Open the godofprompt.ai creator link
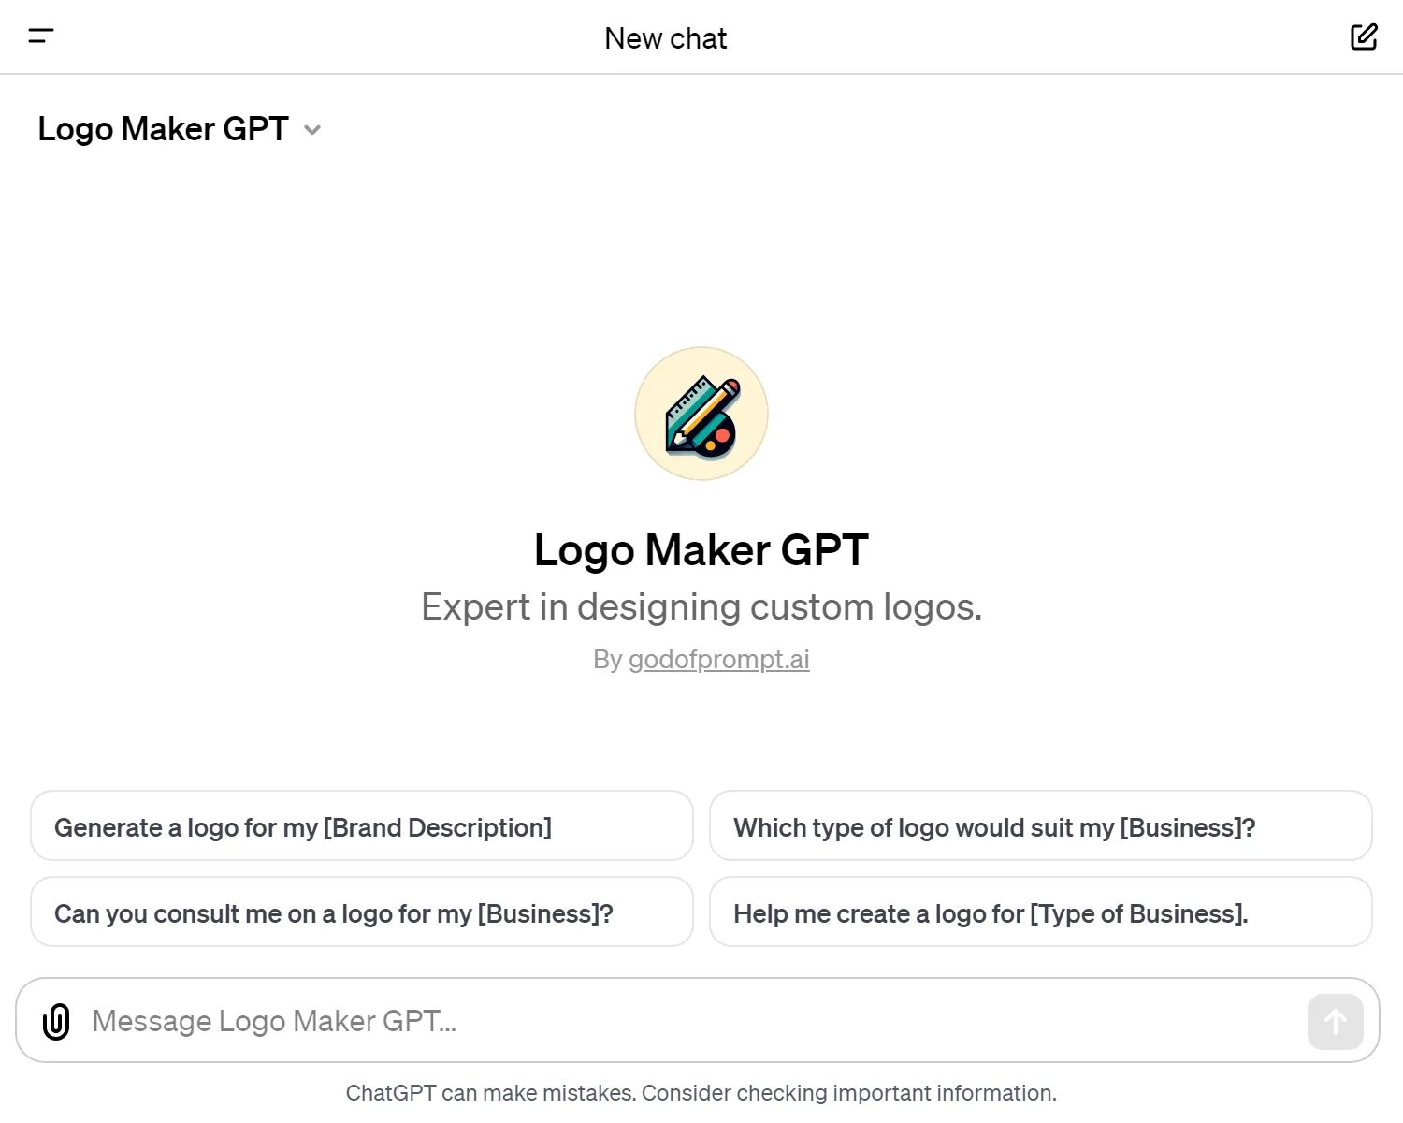Image resolution: width=1403 pixels, height=1123 pixels. (x=719, y=659)
